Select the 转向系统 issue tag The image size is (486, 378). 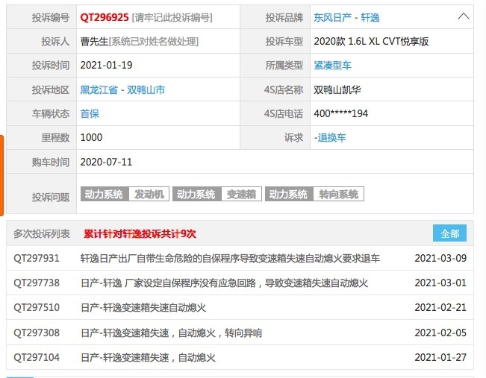tap(338, 194)
